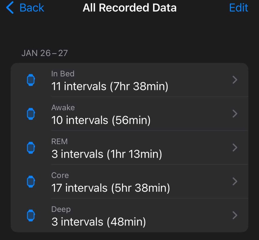This screenshot has height=240, width=259.
Task: Open REM 3 intervals (1hr 13min)
Action: point(106,154)
